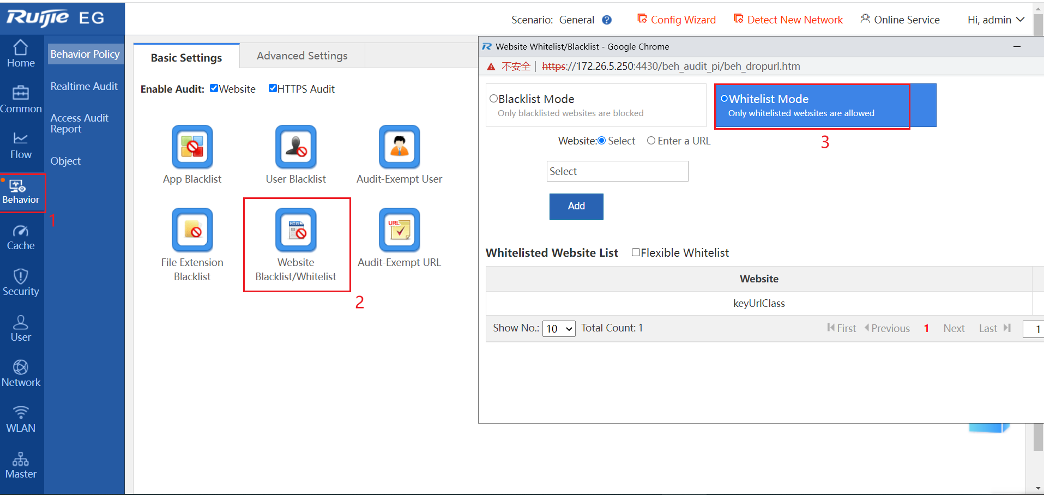Choose the Enter a URL radio option
The image size is (1044, 495).
click(x=651, y=141)
